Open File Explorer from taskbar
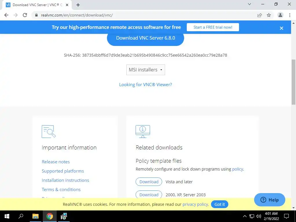296x222 pixels. (35, 216)
